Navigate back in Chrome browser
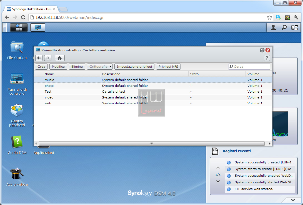Viewport: 303px width, 205px height. coord(7,17)
